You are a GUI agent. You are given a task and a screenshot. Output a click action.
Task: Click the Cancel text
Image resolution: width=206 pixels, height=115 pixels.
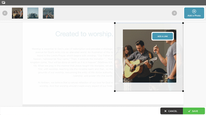173,111
